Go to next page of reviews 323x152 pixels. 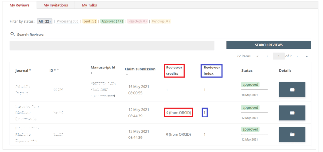pyautogui.click(x=299, y=56)
